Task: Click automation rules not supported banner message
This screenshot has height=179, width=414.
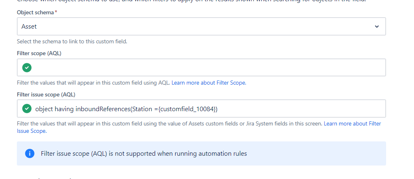Action: 144,154
